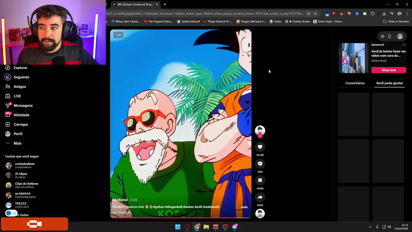The height and width of the screenshot is (232, 412).
Task: Open Discord from taskbar
Action: click(235, 227)
